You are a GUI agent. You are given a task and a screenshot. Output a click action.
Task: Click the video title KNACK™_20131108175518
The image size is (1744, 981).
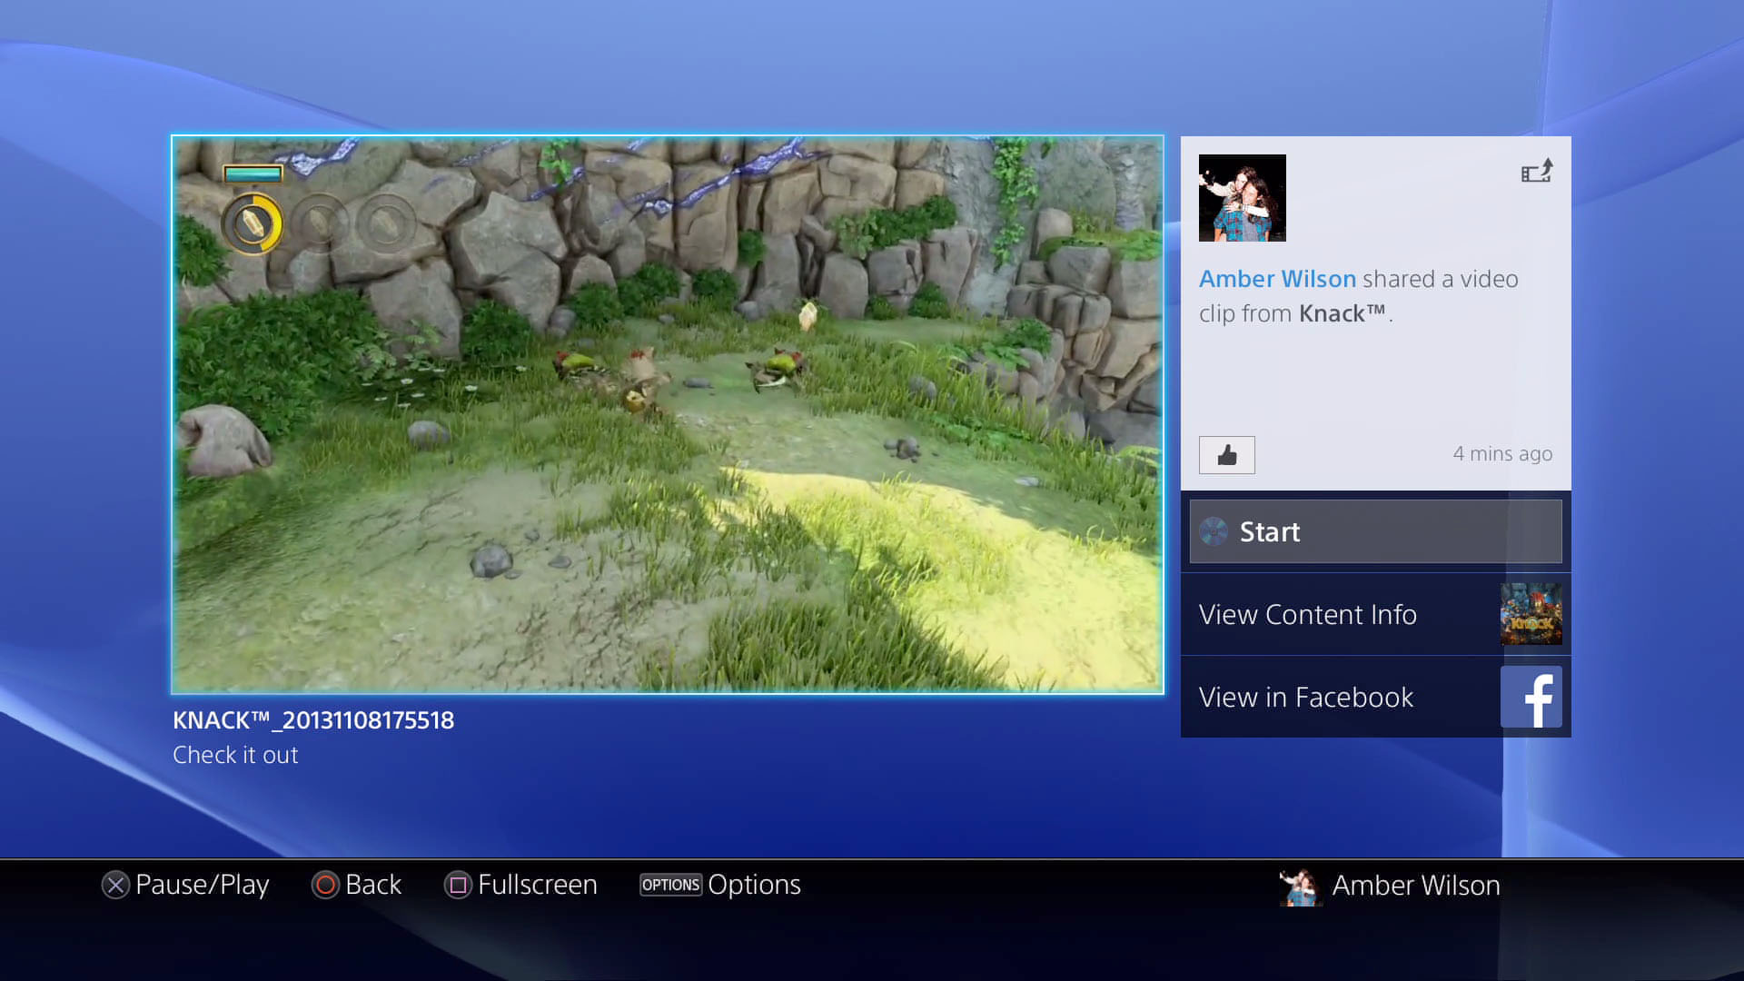pyautogui.click(x=313, y=720)
